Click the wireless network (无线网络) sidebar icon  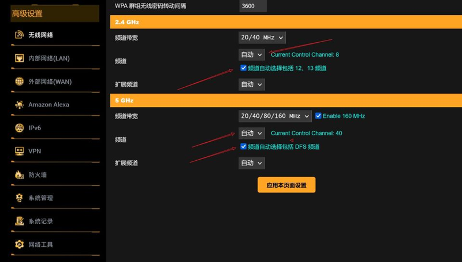[x=19, y=35]
